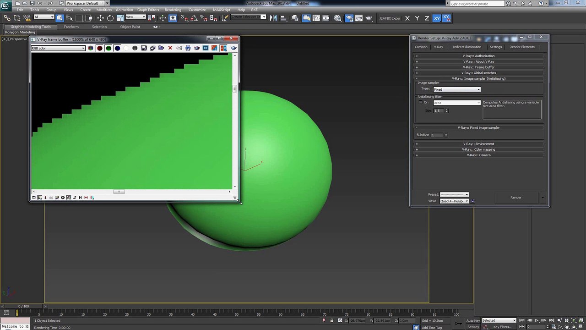Select the Select Object arrow tool

click(60, 18)
